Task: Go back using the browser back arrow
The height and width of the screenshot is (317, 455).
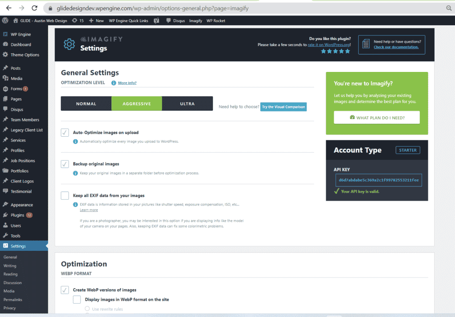Action: tap(9, 8)
